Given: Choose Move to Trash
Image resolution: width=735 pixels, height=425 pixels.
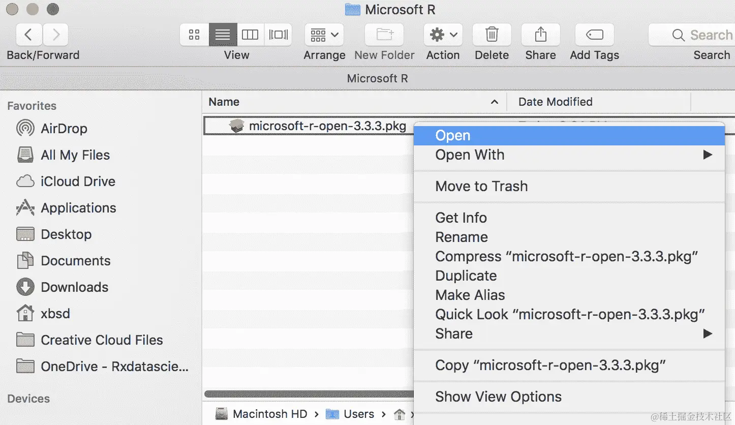Looking at the screenshot, I should click(569, 187).
